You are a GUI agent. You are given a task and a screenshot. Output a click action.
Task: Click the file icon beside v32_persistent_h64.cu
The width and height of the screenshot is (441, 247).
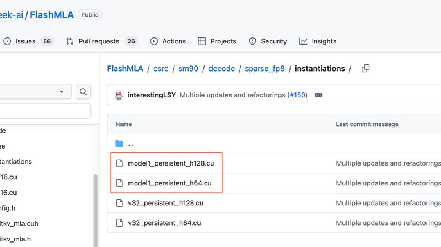(x=120, y=223)
